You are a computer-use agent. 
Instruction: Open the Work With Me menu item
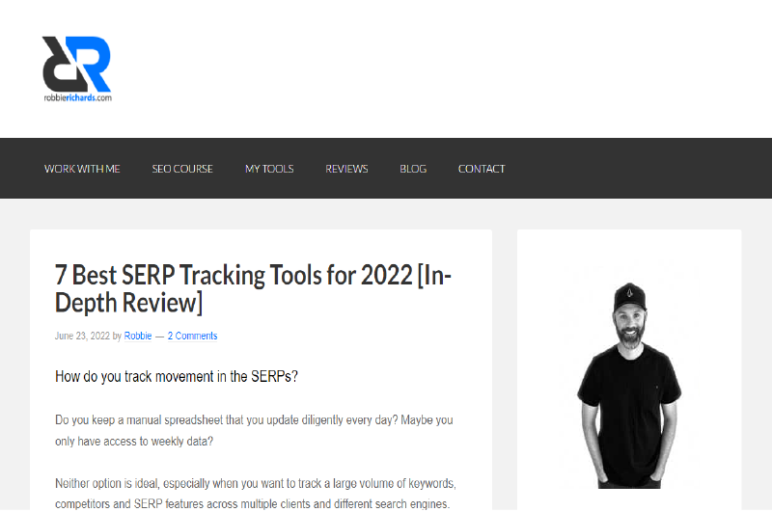(82, 169)
